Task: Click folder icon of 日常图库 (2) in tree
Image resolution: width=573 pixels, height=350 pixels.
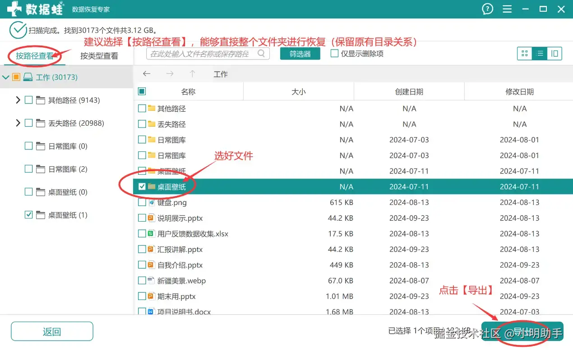Action: tap(41, 169)
